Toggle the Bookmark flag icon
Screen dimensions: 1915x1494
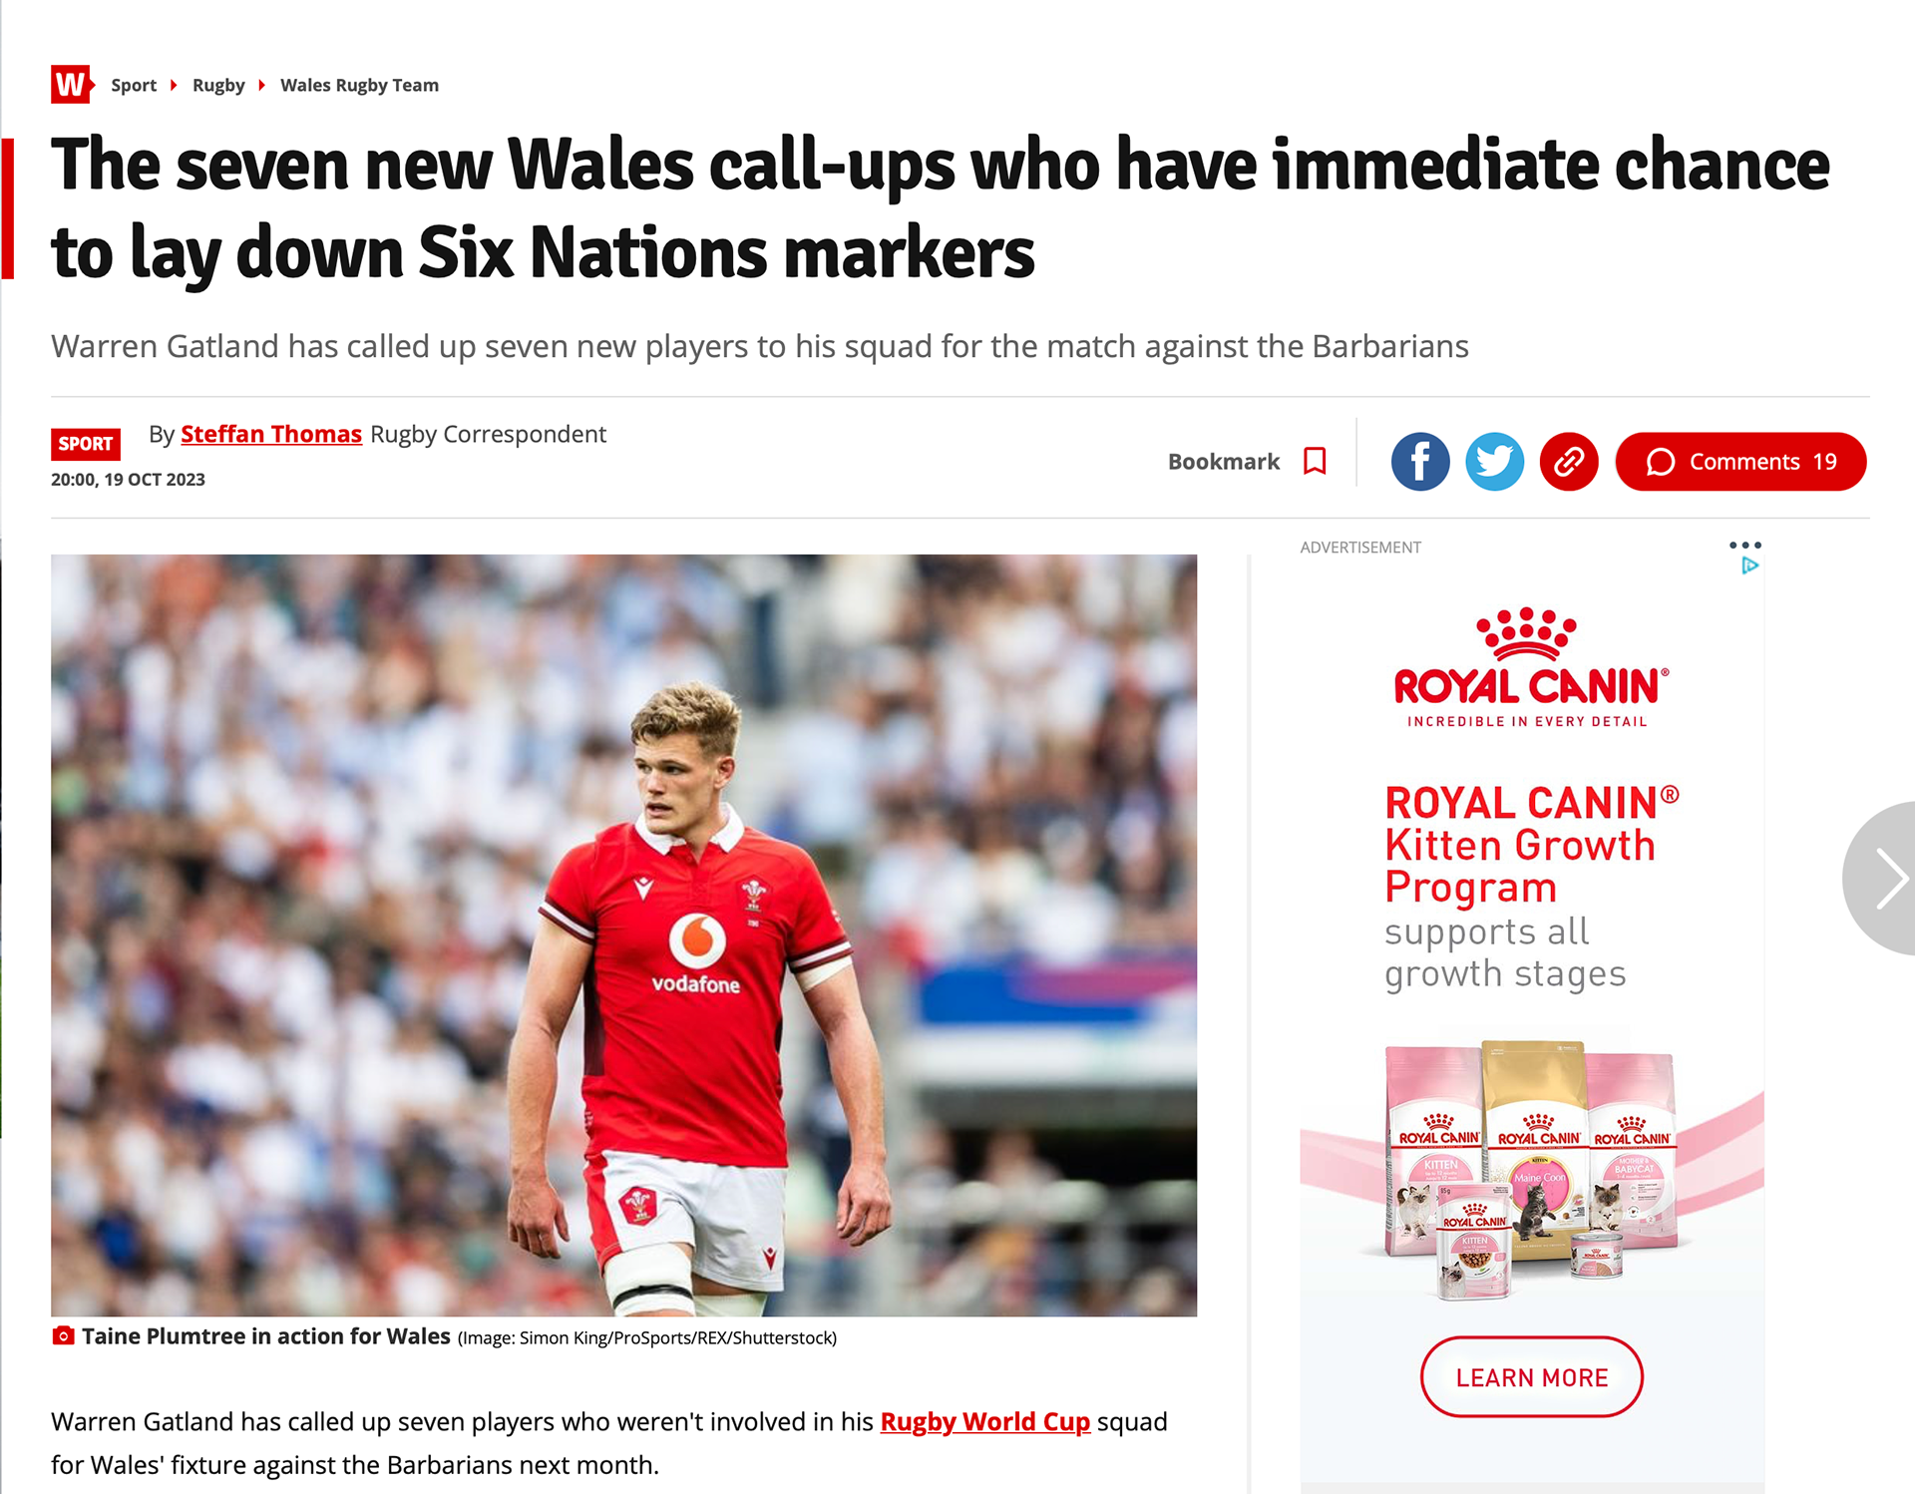pos(1315,462)
